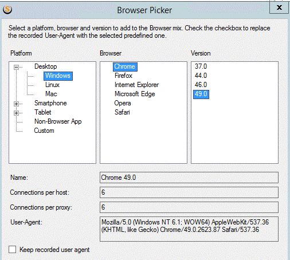The height and width of the screenshot is (260, 290).
Task: Choose Safari from the browser list
Action: [x=122, y=112]
